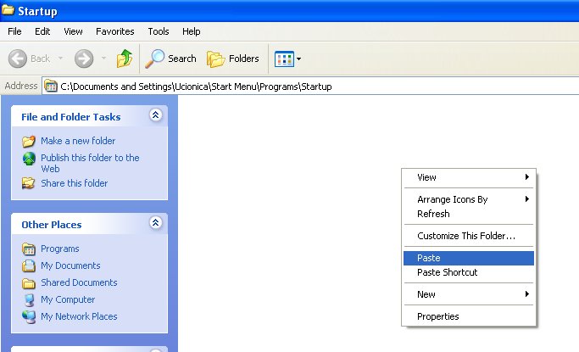Collapse the Other Places panel

tap(155, 223)
